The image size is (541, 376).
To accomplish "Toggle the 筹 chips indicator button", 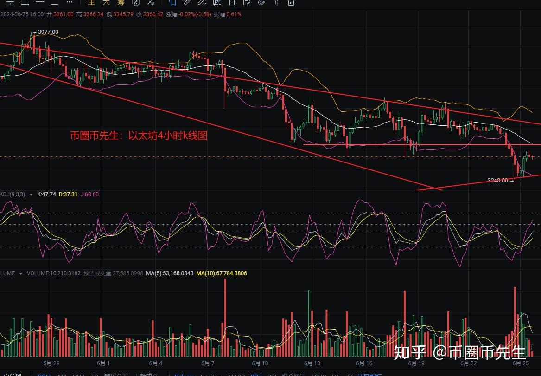I will coord(121,2).
